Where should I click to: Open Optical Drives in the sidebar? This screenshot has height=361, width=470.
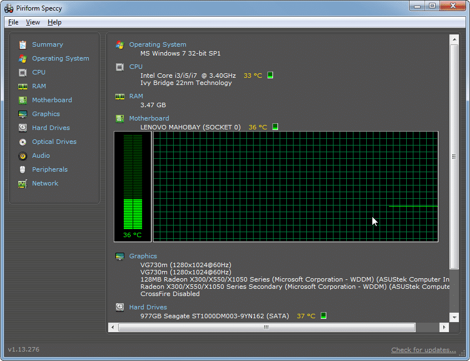54,142
